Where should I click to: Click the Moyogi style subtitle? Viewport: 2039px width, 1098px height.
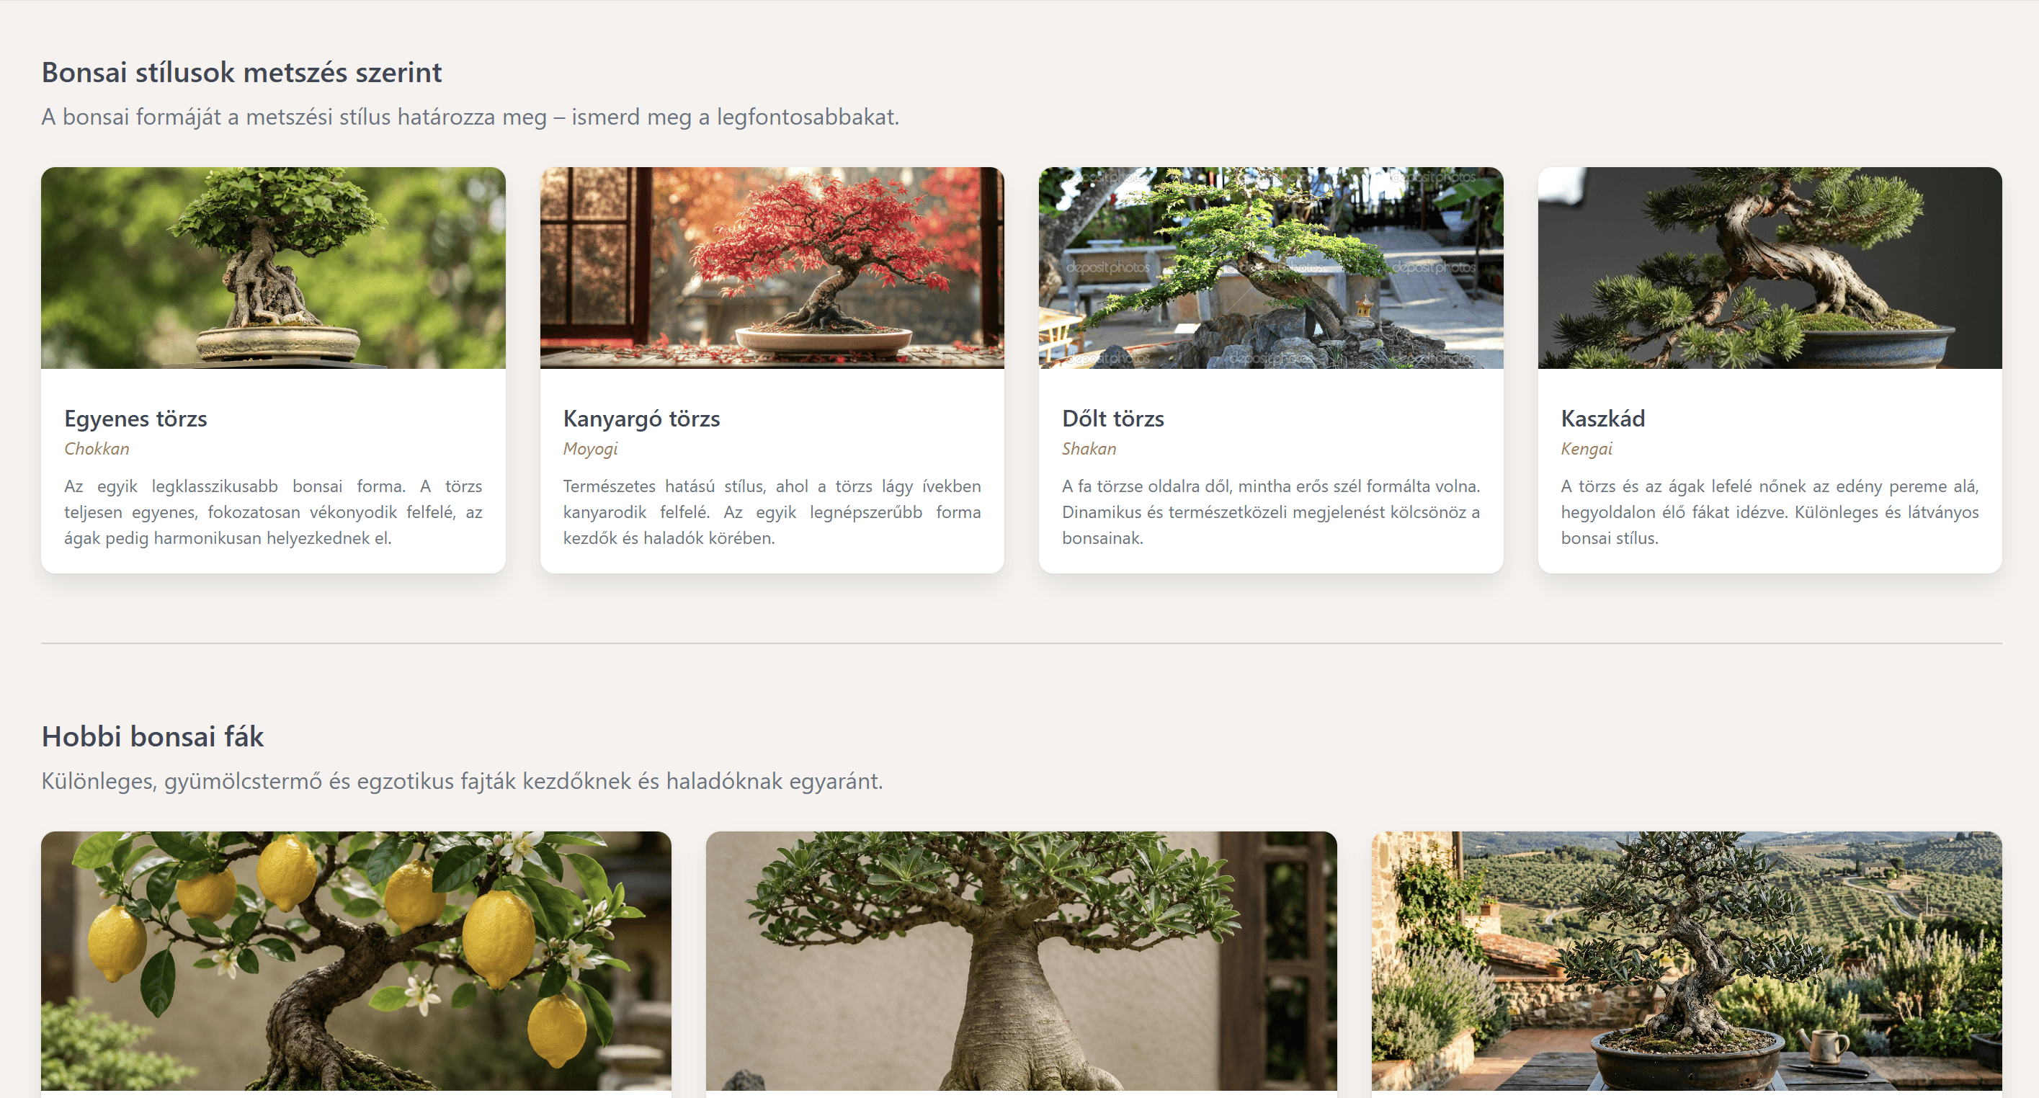[x=591, y=449]
